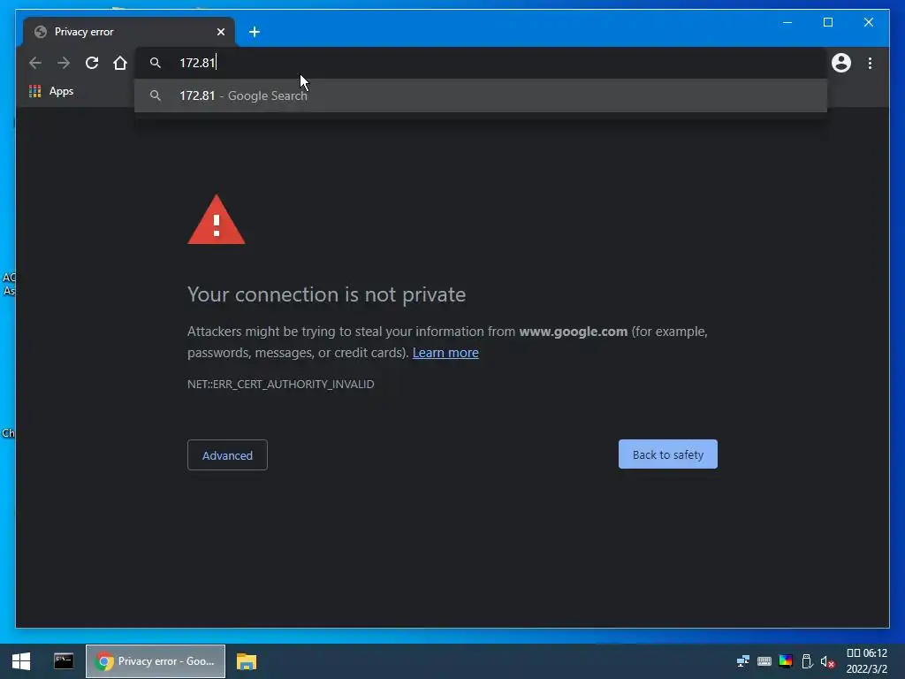The width and height of the screenshot is (905, 679).
Task: Click the NET::ERR_CERT_AUTHORITY_INVALID error code
Action: pyautogui.click(x=280, y=385)
